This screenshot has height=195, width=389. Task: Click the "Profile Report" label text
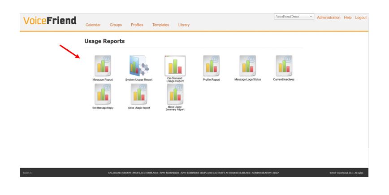(x=212, y=80)
